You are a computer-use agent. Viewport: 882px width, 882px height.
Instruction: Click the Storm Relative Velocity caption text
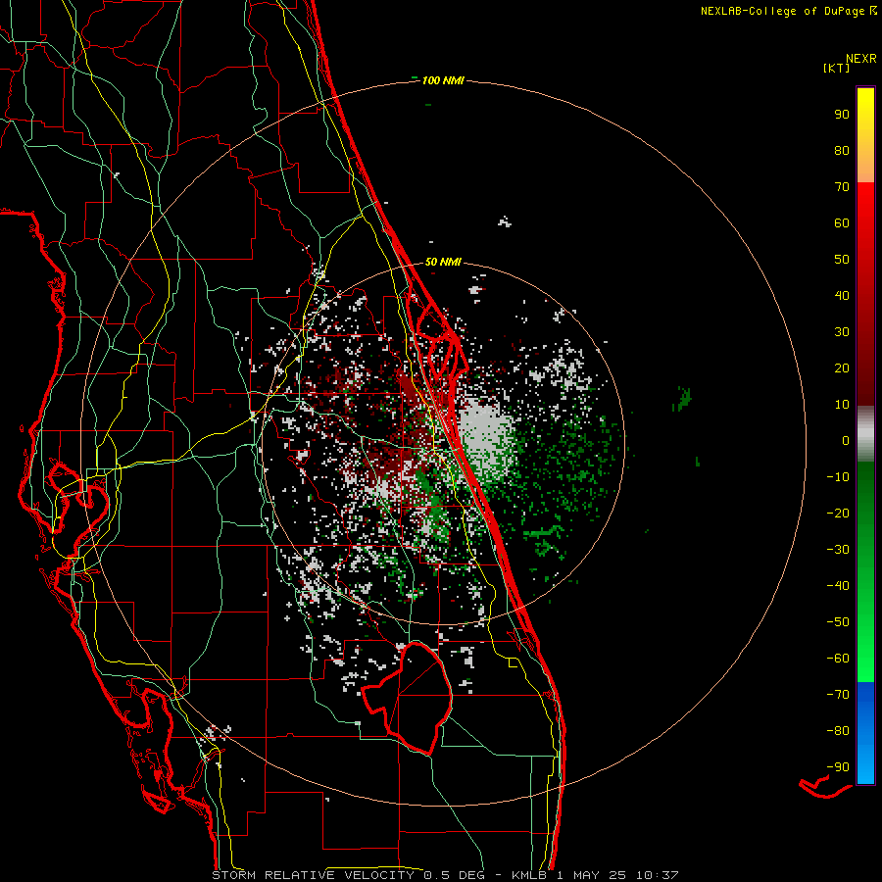click(446, 875)
